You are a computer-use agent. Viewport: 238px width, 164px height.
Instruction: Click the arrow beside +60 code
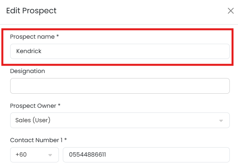click(50, 155)
